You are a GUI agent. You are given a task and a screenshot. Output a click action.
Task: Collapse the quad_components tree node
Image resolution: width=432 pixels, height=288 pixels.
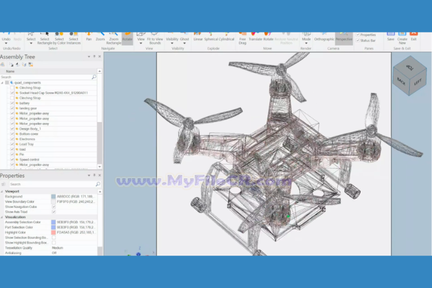point(2,83)
